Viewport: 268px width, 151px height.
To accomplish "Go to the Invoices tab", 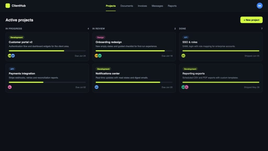I will pos(142,6).
